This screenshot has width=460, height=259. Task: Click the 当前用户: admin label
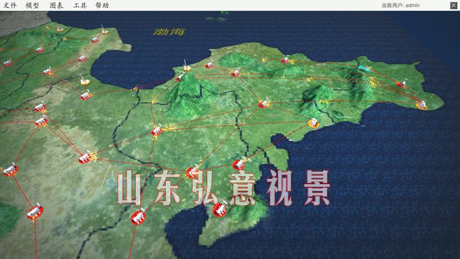tap(400, 5)
